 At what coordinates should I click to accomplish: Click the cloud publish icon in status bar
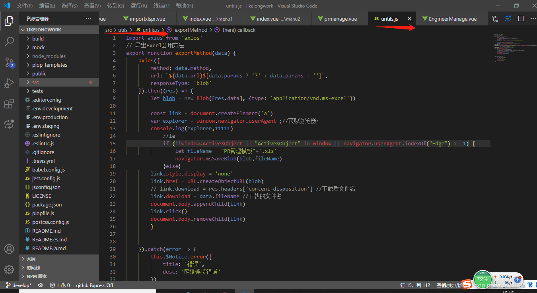click(x=41, y=285)
